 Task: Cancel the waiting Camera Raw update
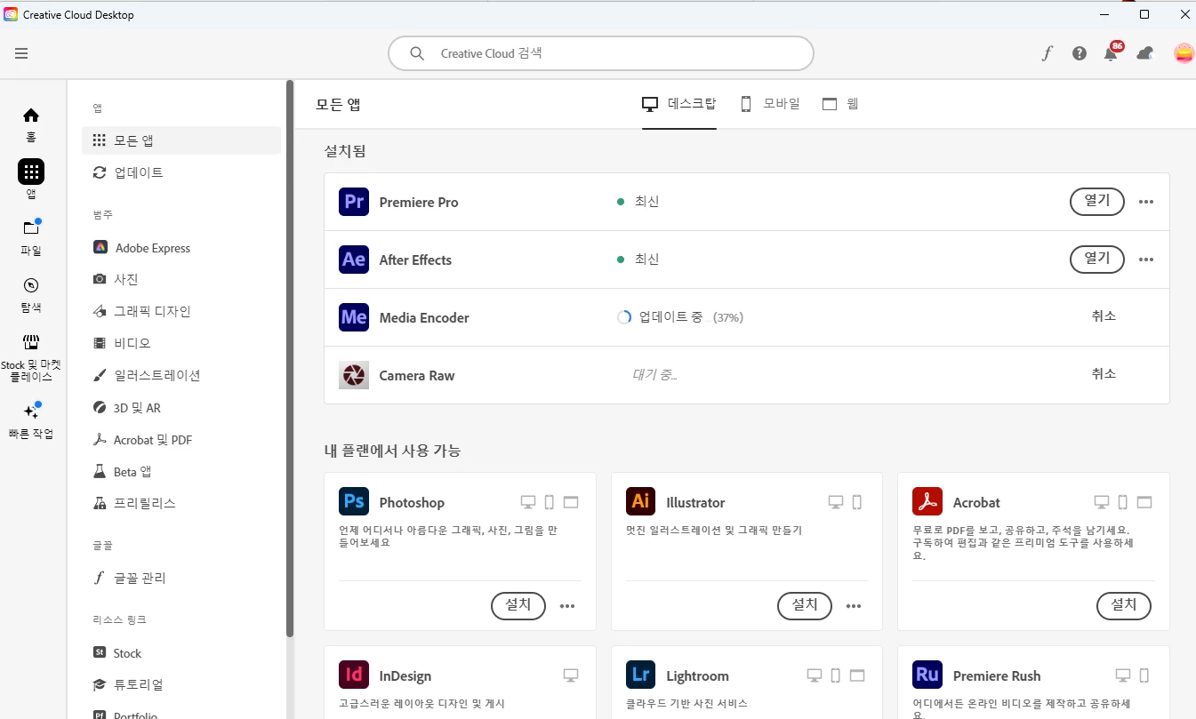point(1104,374)
